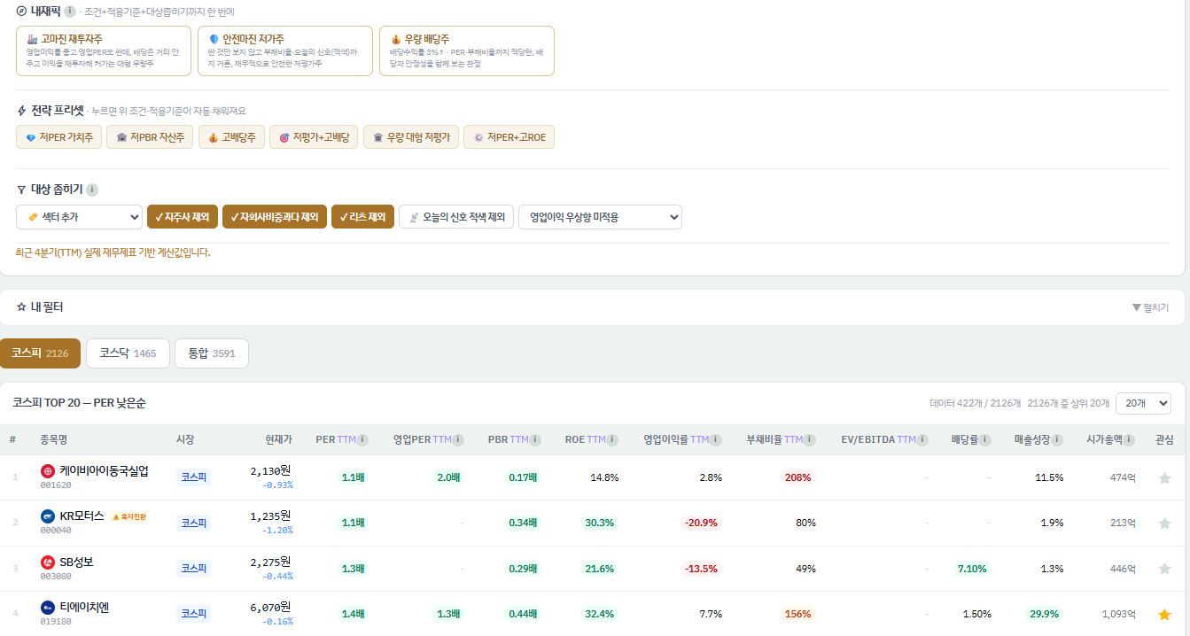Open SB성보 stock name
The height and width of the screenshot is (636, 1190).
76,561
